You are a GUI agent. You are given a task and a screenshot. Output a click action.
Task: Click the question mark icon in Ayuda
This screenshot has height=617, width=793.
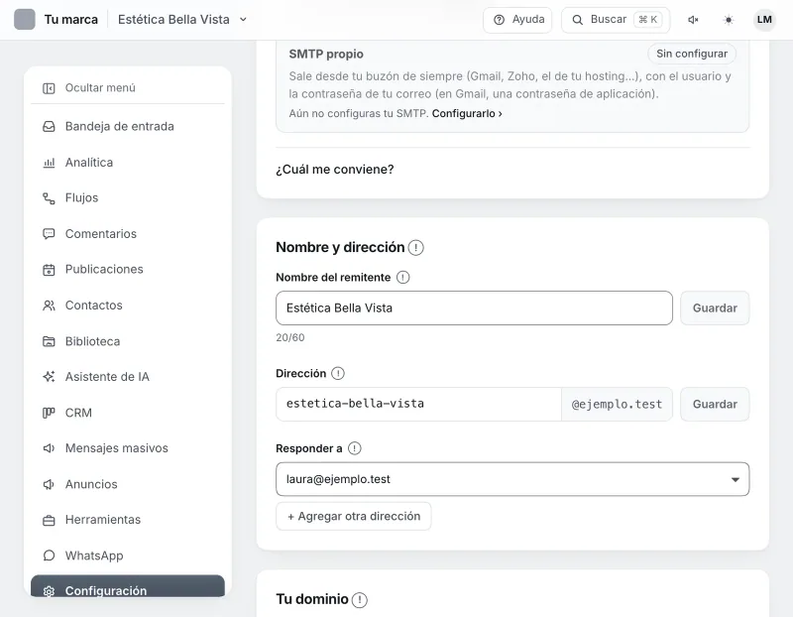point(500,20)
